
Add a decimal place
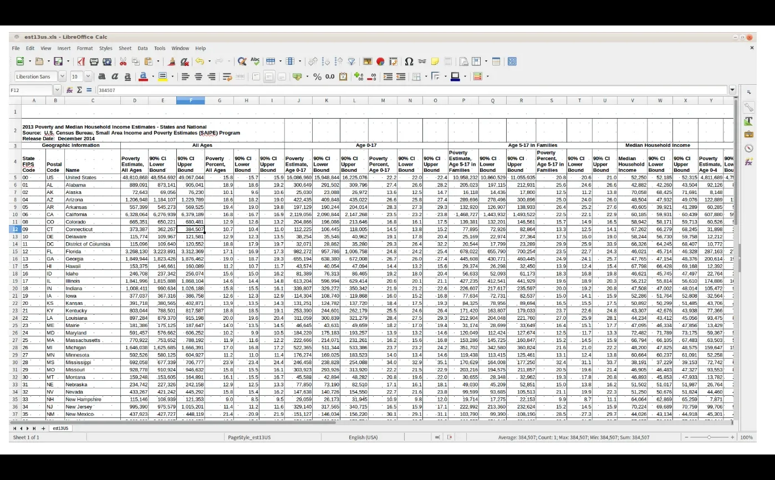359,76
